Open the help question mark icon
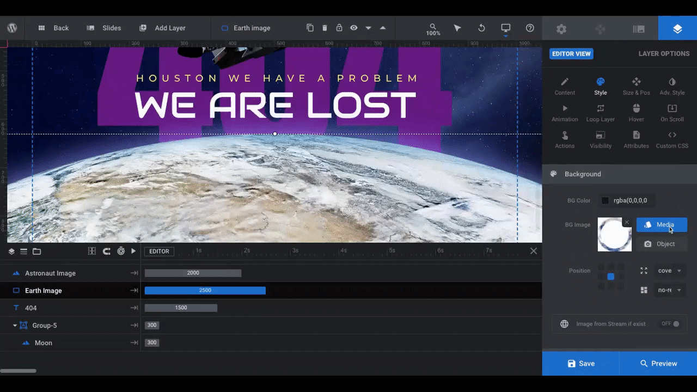 point(530,28)
